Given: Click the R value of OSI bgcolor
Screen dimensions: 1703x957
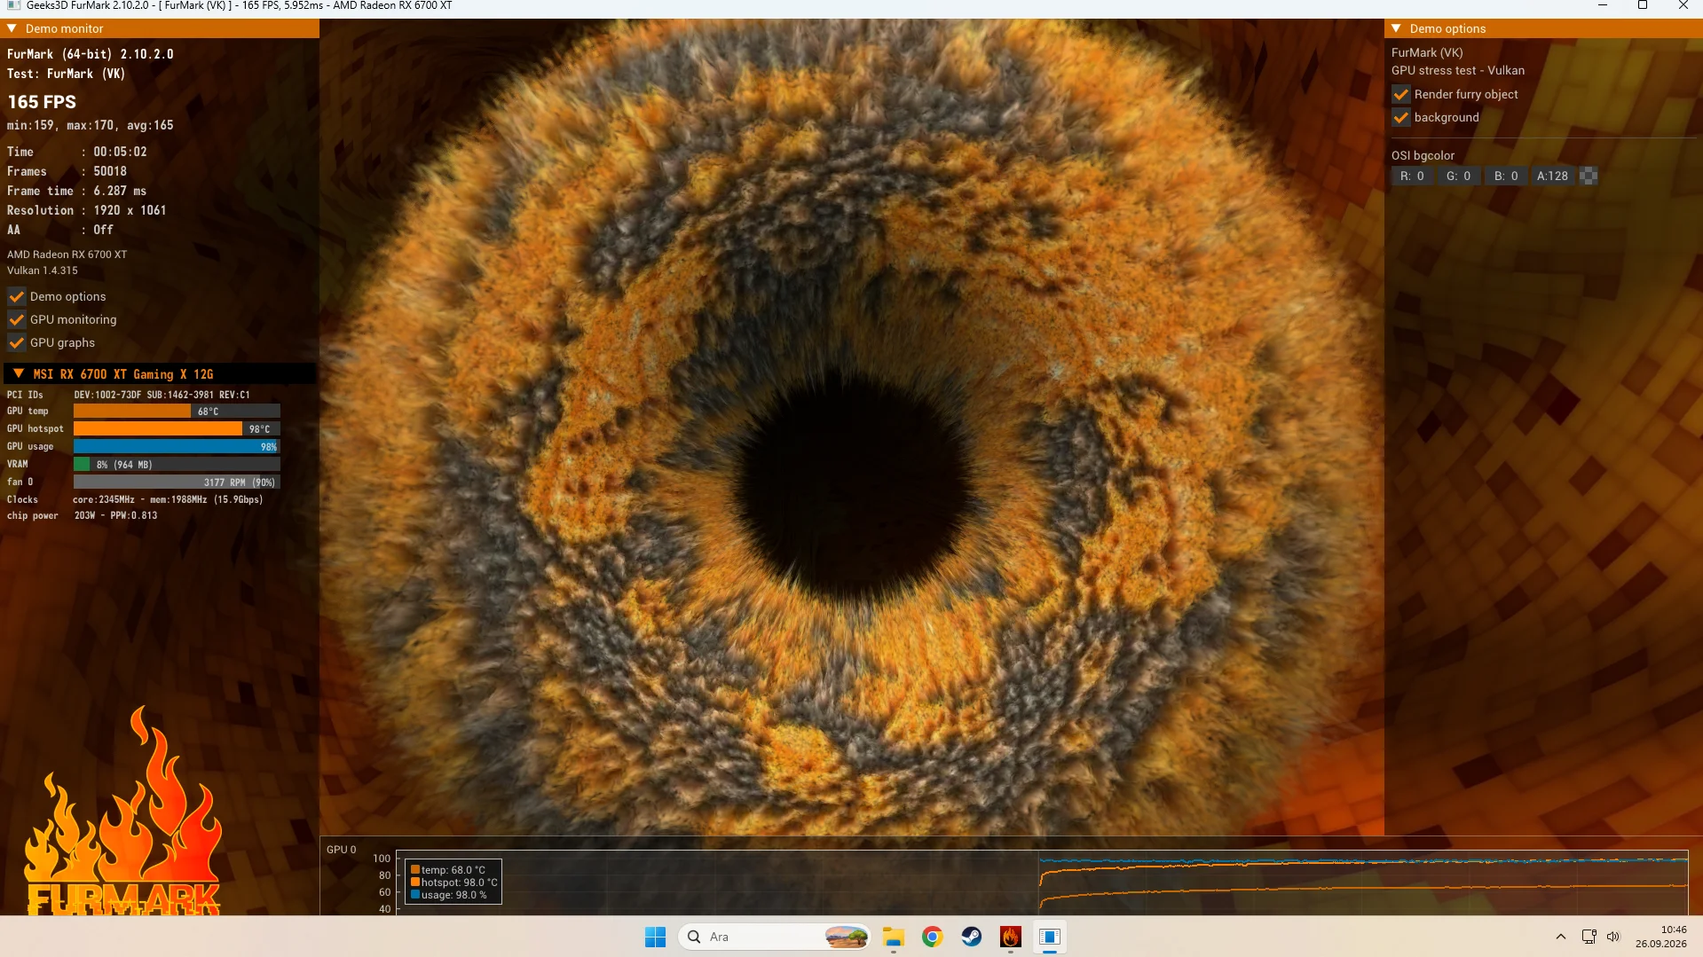Looking at the screenshot, I should pos(1412,176).
